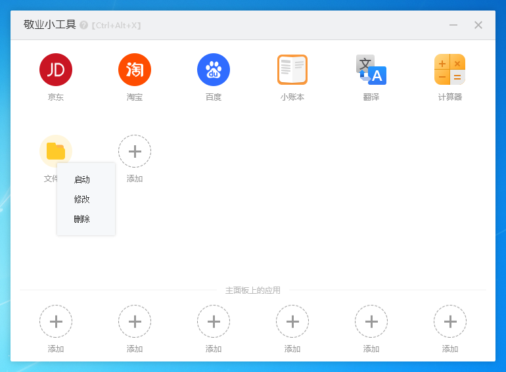The width and height of the screenshot is (506, 372).
Task: Pick 删除 from the context menu
Action: pos(82,219)
